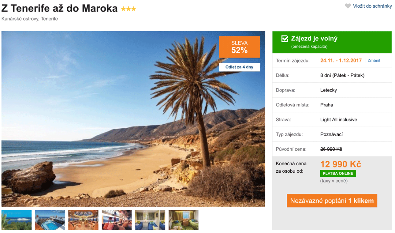The image size is (395, 233).
Task: Click the Zájezd je volný green banner
Action: (332, 42)
